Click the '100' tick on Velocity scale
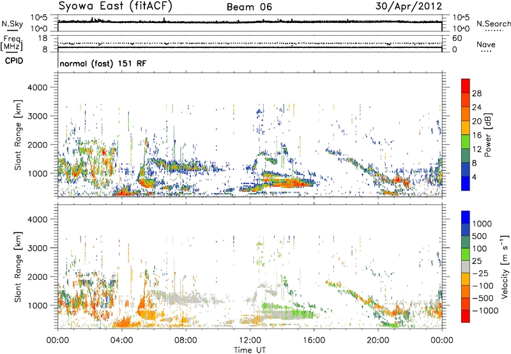The width and height of the screenshot is (511, 354). (480, 249)
